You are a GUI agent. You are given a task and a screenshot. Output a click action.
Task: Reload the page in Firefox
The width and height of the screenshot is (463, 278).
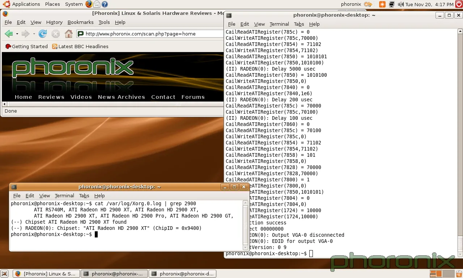[43, 34]
